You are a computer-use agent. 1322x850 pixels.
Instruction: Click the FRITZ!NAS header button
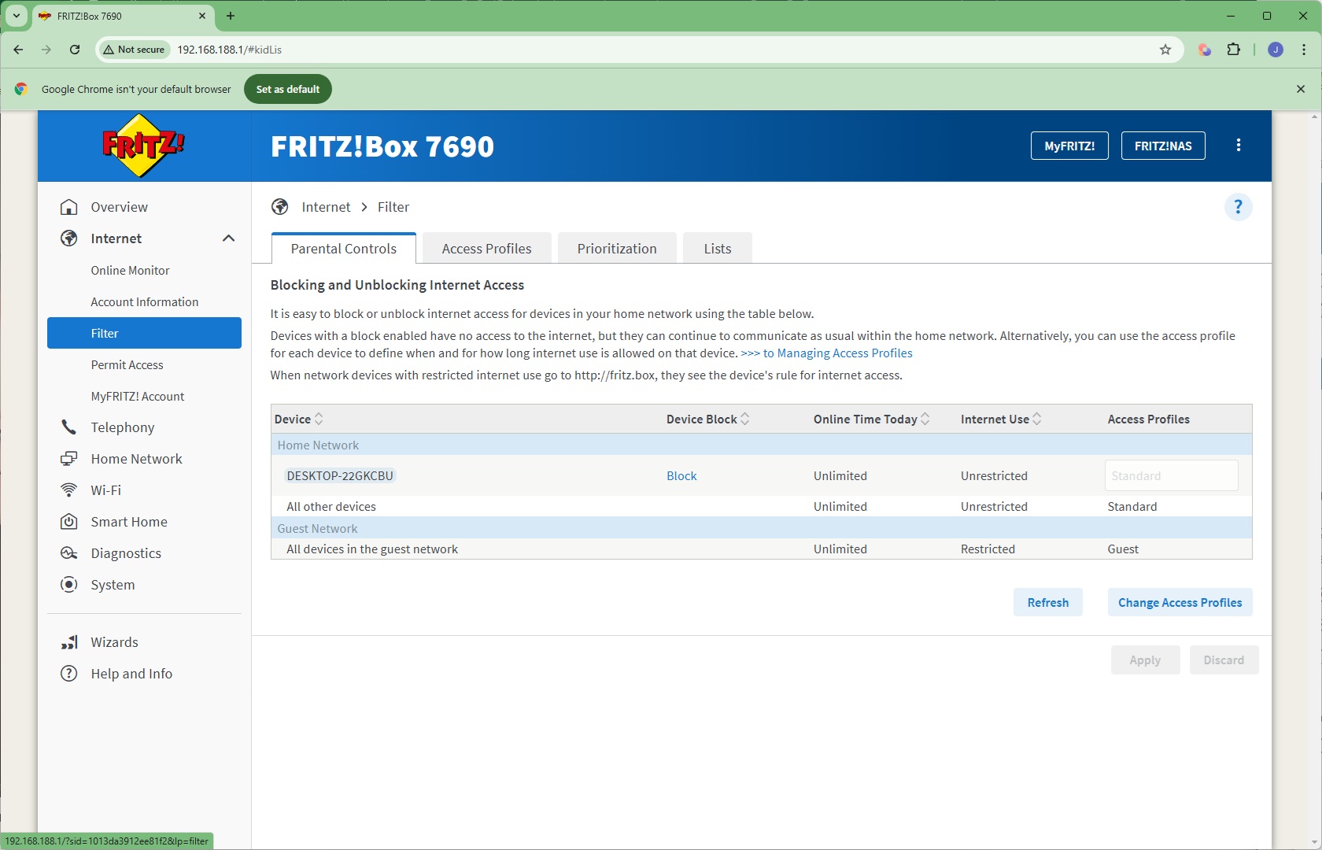click(x=1163, y=146)
